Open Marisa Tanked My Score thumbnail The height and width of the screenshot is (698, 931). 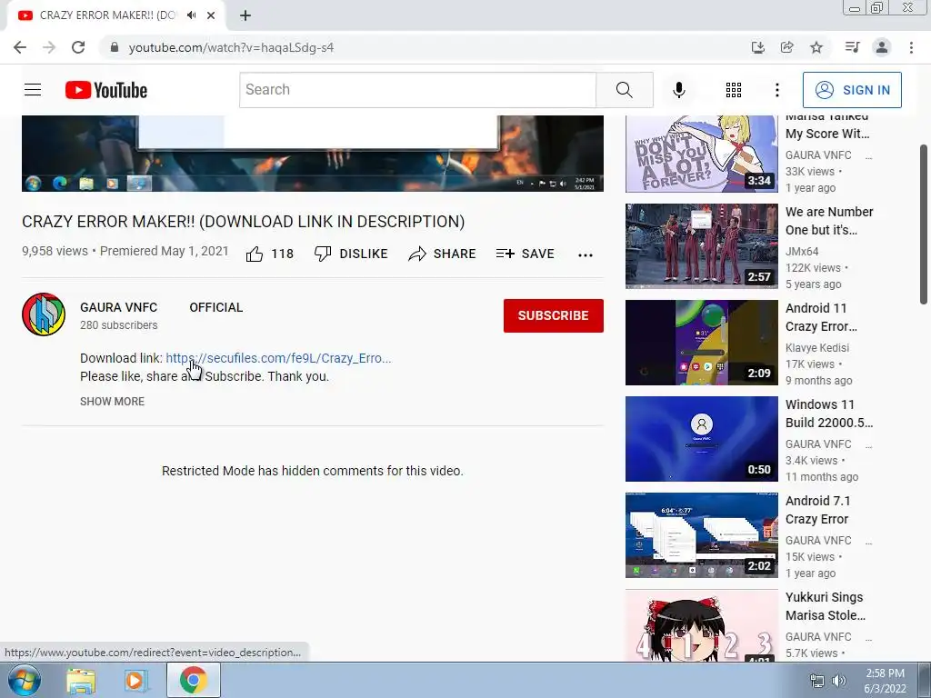click(x=701, y=154)
